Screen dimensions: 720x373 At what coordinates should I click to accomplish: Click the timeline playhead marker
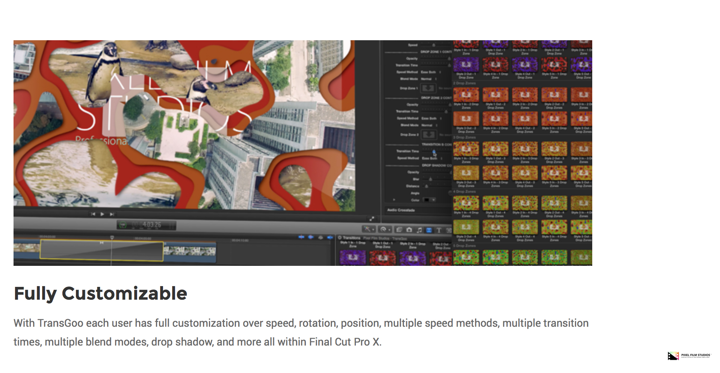pyautogui.click(x=112, y=238)
